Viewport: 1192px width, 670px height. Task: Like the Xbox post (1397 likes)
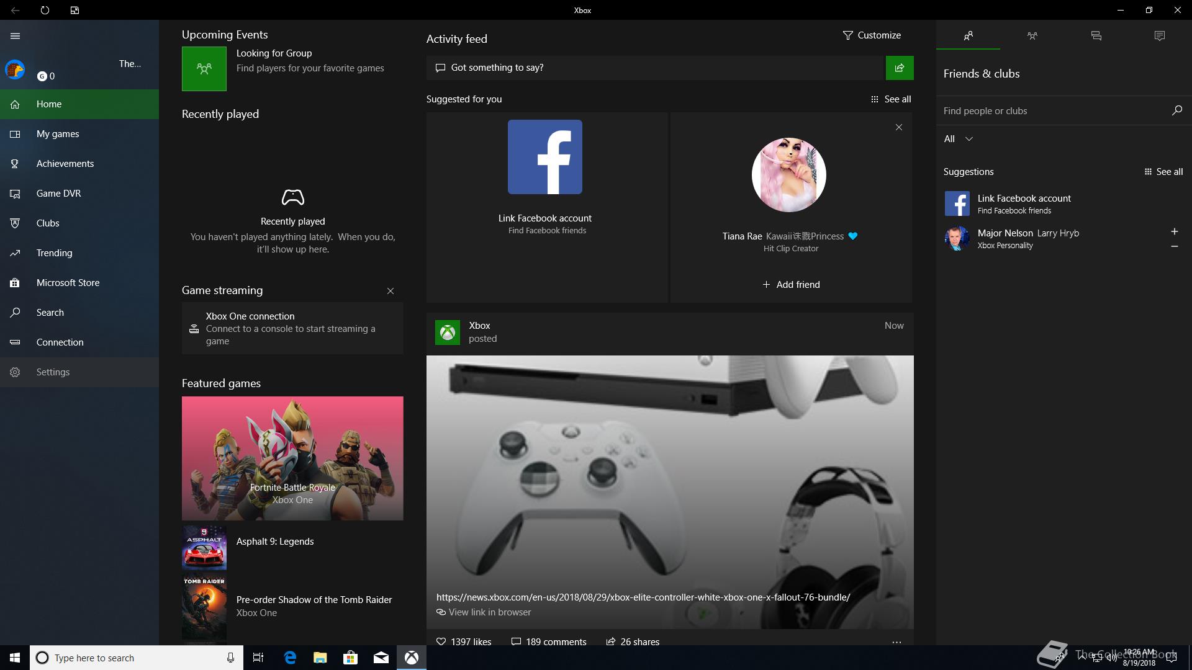(x=464, y=641)
